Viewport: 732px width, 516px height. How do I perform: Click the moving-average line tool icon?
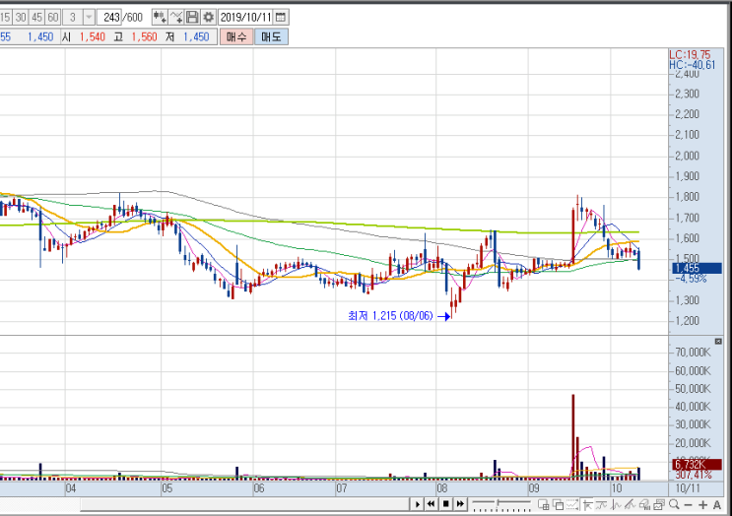tap(601, 504)
